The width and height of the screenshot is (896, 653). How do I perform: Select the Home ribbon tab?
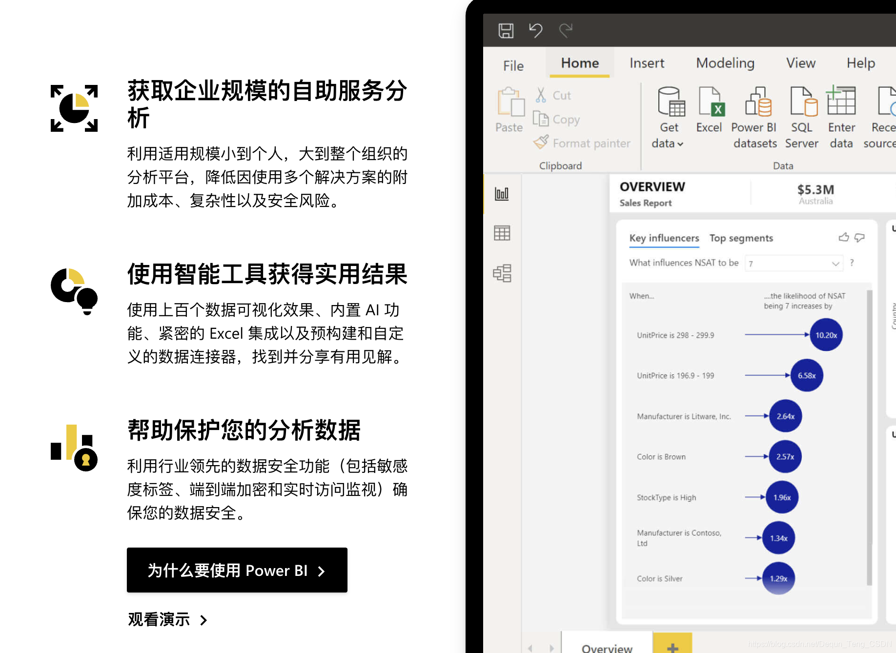580,63
